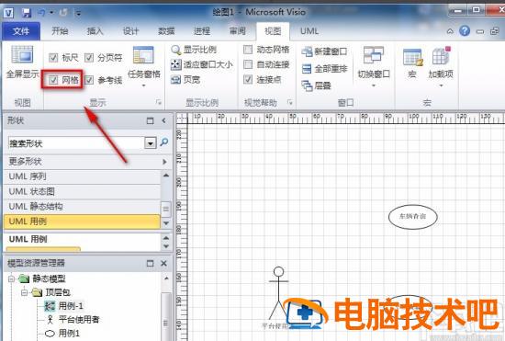Viewport: 505px width, 341px height.
Task: Click the New Window (新建窗口) icon
Action: pos(307,51)
